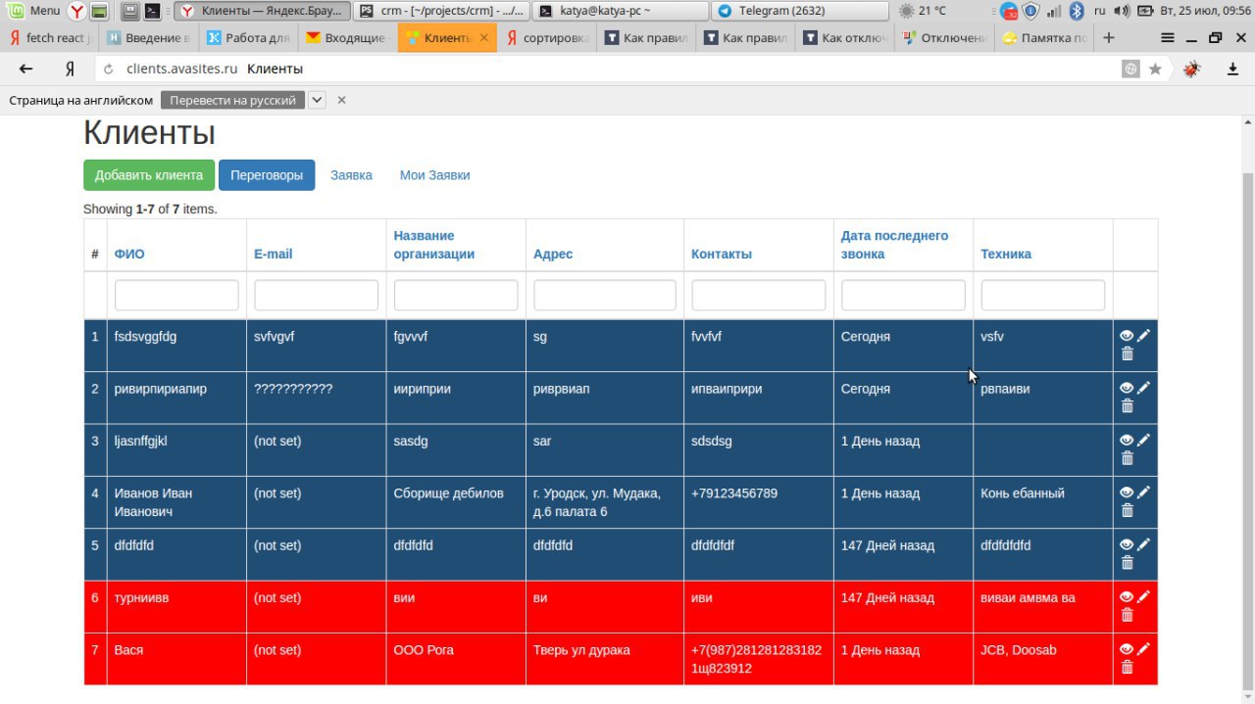Screen dimensions: 1255x704
Task: Open the browser hamburger menu
Action: click(1167, 38)
